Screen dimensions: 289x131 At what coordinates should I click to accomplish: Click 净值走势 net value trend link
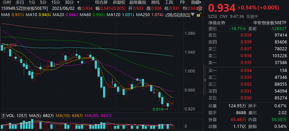pyautogui.click(x=217, y=23)
